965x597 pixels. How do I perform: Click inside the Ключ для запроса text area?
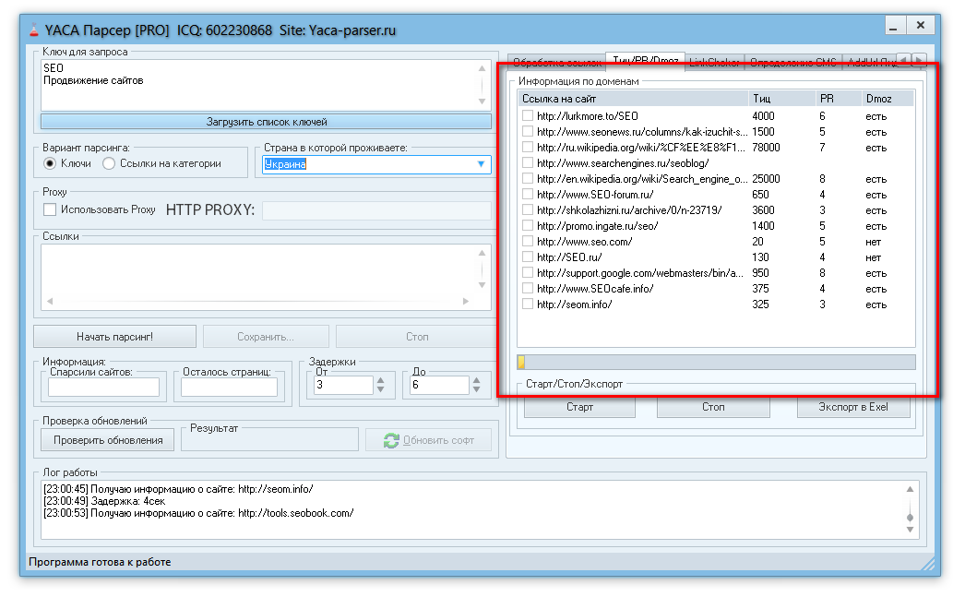[x=266, y=85]
